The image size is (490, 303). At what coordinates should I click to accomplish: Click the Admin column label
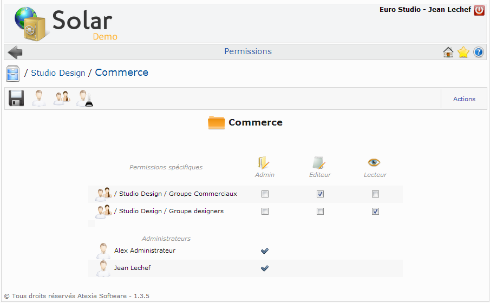point(264,175)
